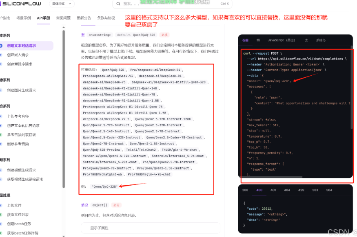Click the sidebar scroll-up arrow
This screenshot has width=357, height=237.
[x=64, y=27]
